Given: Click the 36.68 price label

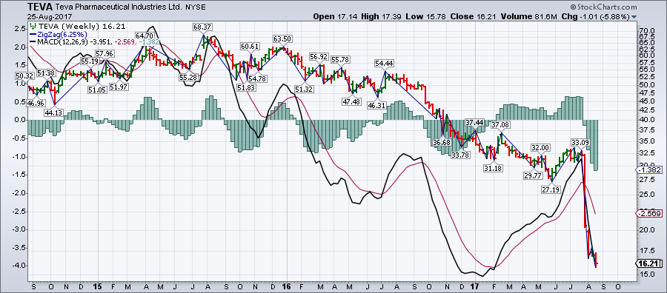Looking at the screenshot, I should 442,143.
